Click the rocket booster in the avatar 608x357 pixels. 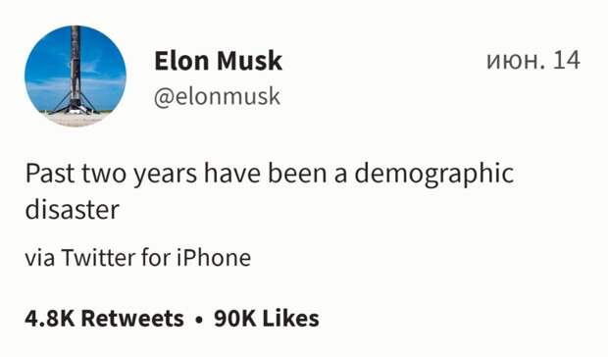(75, 70)
